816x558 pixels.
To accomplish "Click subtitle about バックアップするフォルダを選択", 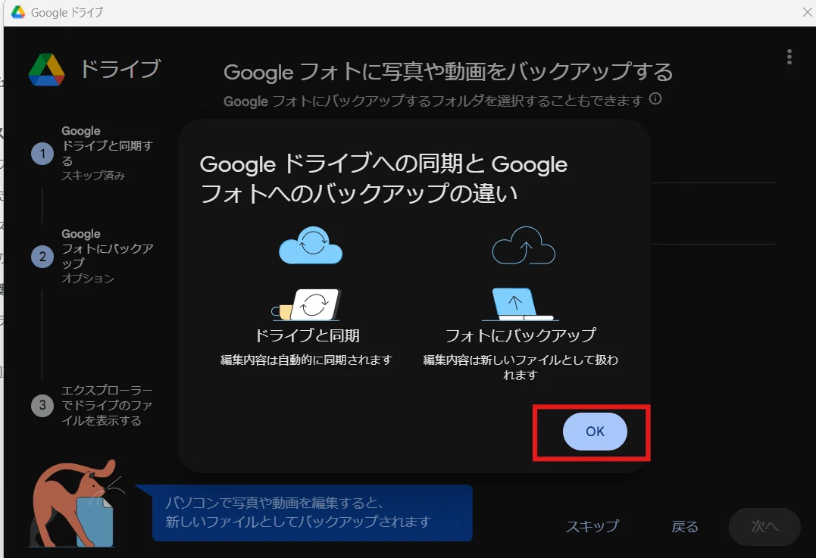I will [433, 101].
